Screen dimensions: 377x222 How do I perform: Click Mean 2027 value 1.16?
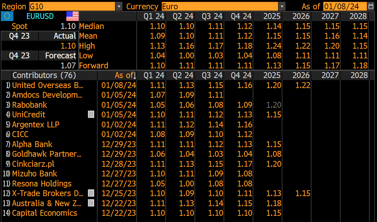[x=332, y=36]
